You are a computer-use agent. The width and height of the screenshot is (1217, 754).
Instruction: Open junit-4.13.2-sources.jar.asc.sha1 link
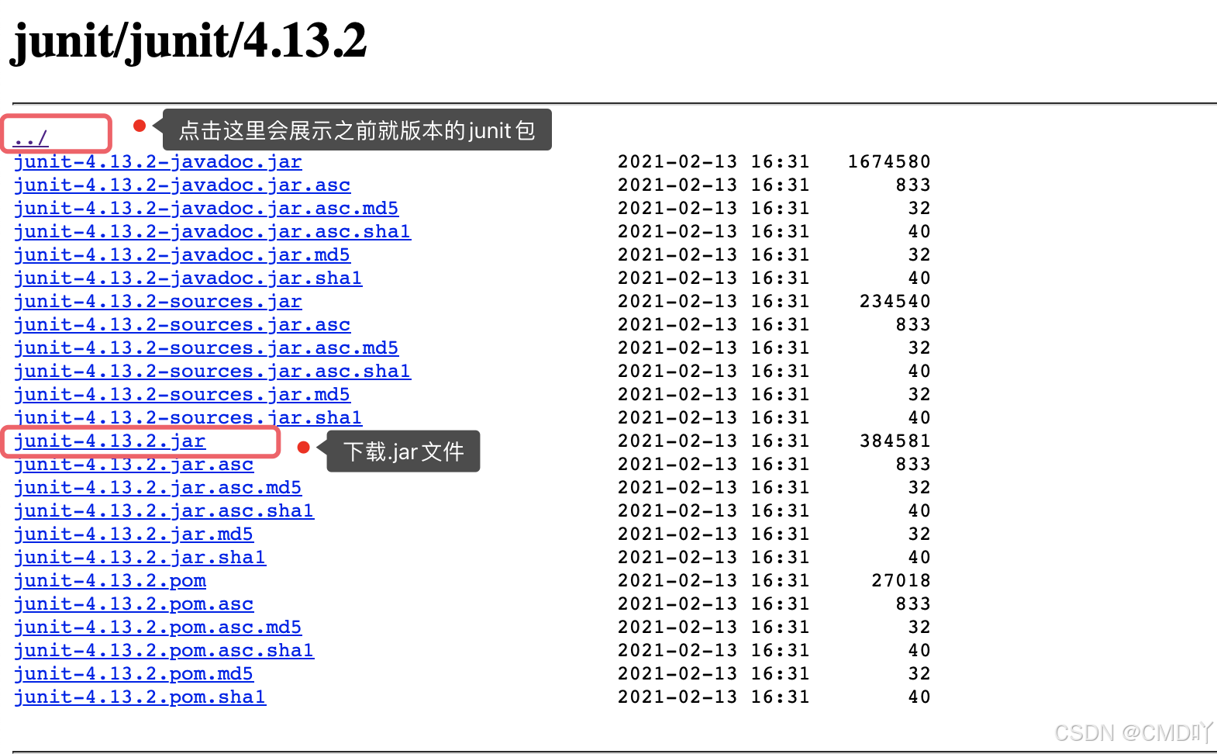point(212,372)
